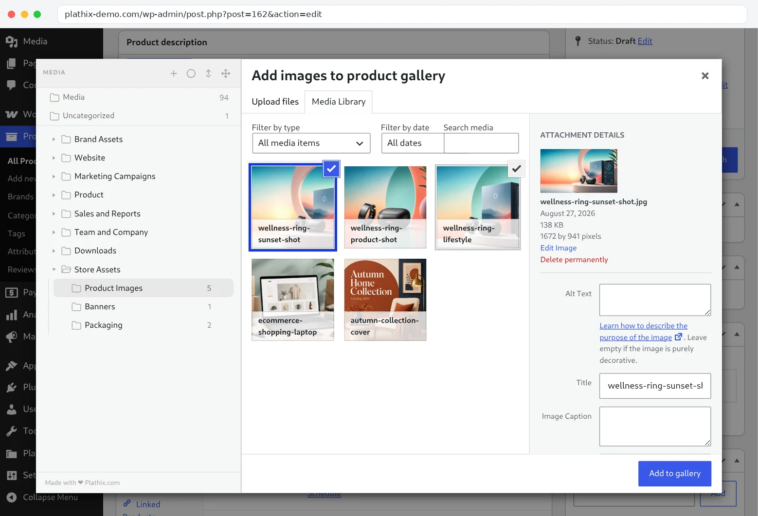The width and height of the screenshot is (758, 516).
Task: Click the four-way move icon in Media panel
Action: click(226, 73)
